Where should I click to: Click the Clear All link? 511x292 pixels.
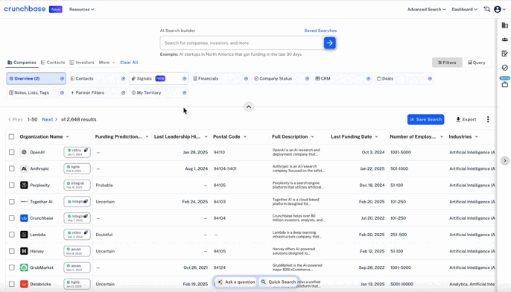[129, 63]
